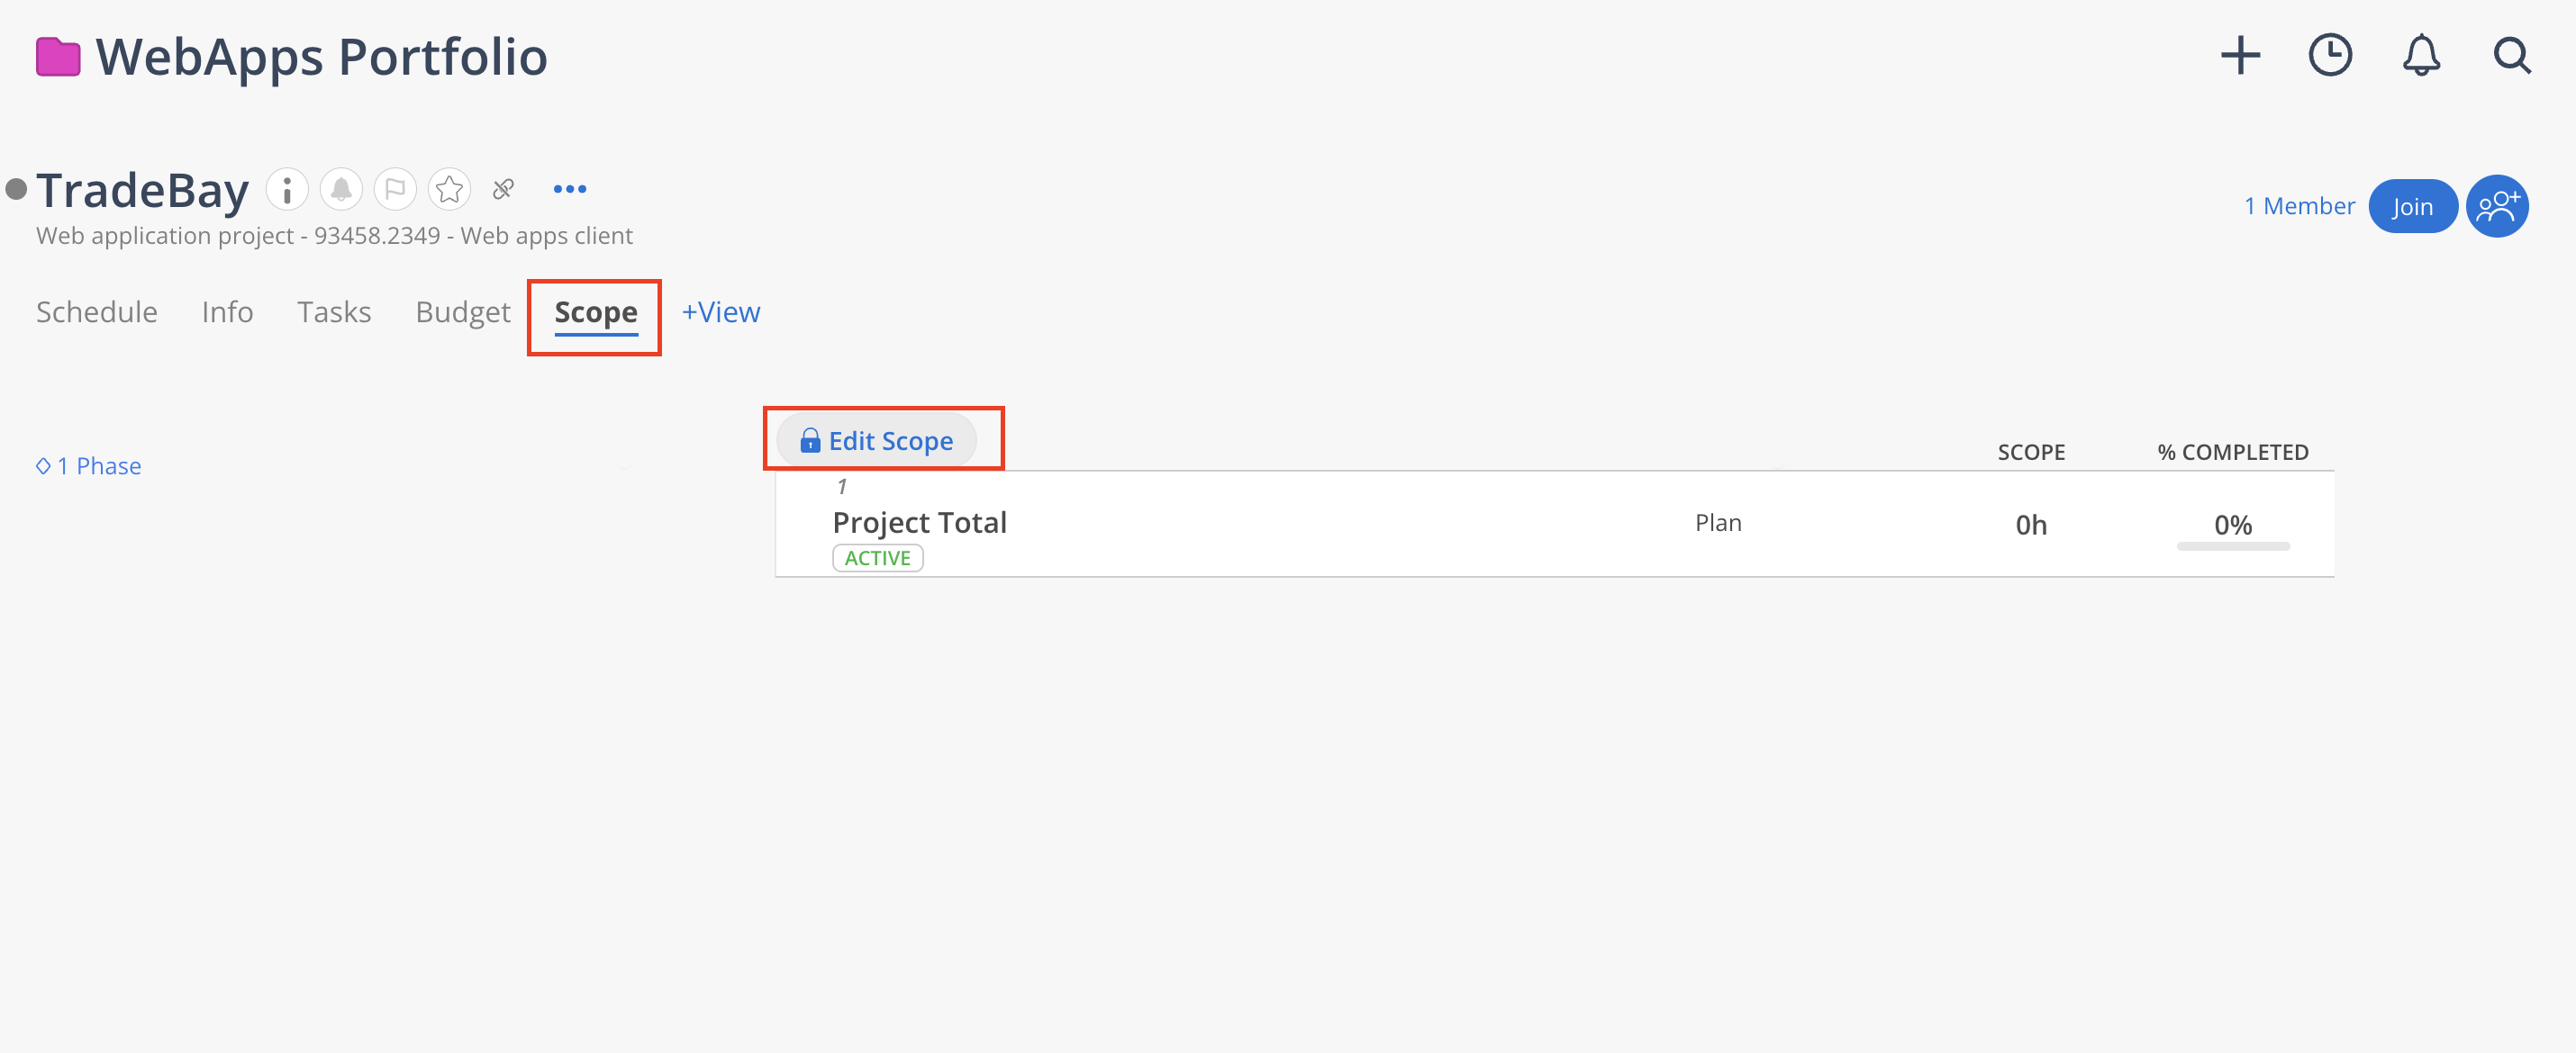Click the 0% completed progress bar
Screen dimensions: 2576x1053
(2232, 545)
